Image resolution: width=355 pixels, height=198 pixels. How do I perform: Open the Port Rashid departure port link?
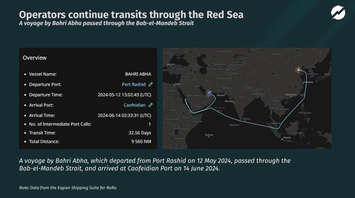coord(134,84)
